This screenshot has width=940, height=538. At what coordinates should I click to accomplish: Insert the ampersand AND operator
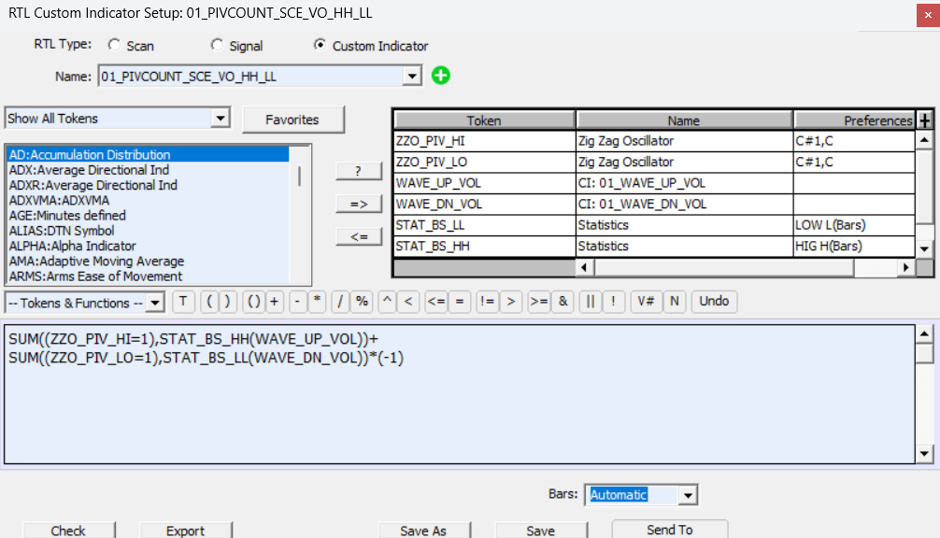(x=563, y=302)
